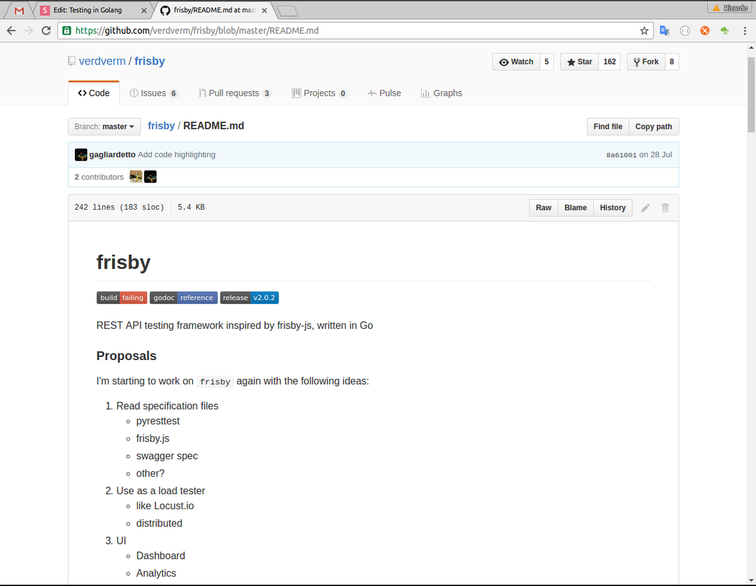Open gagliardetto's profile link

[112, 154]
